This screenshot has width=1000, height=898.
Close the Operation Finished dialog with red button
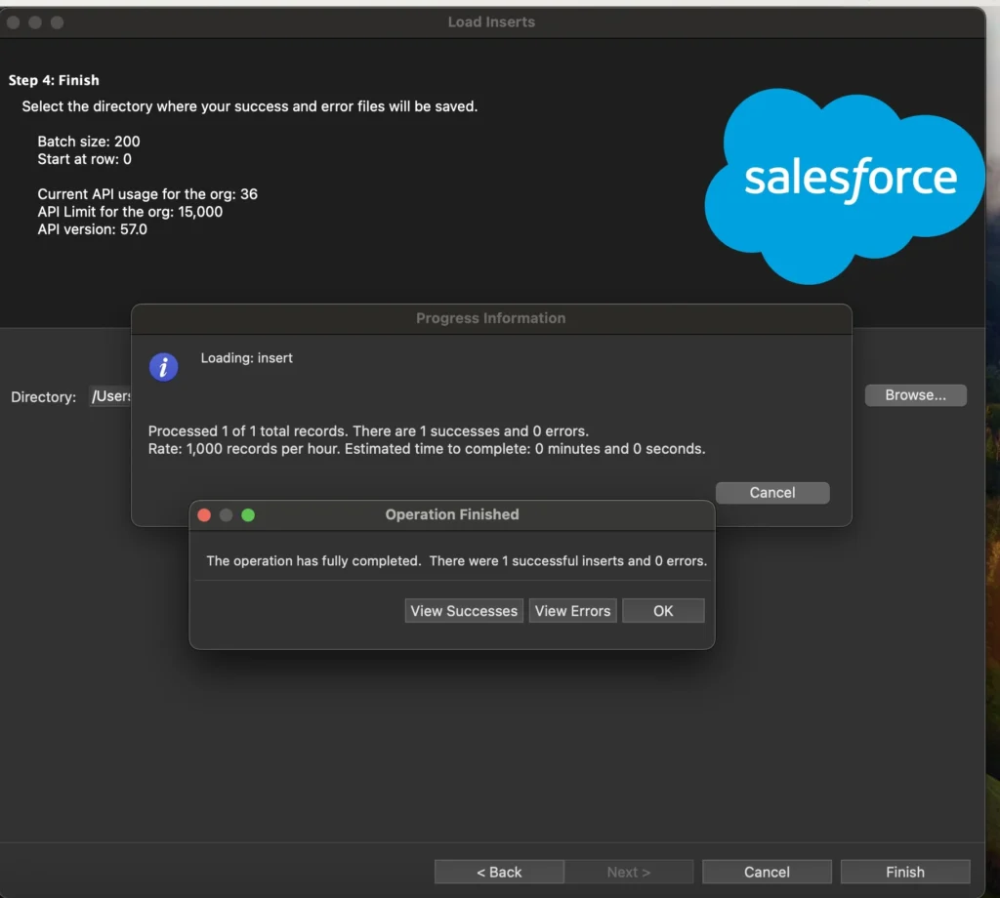pyautogui.click(x=204, y=515)
